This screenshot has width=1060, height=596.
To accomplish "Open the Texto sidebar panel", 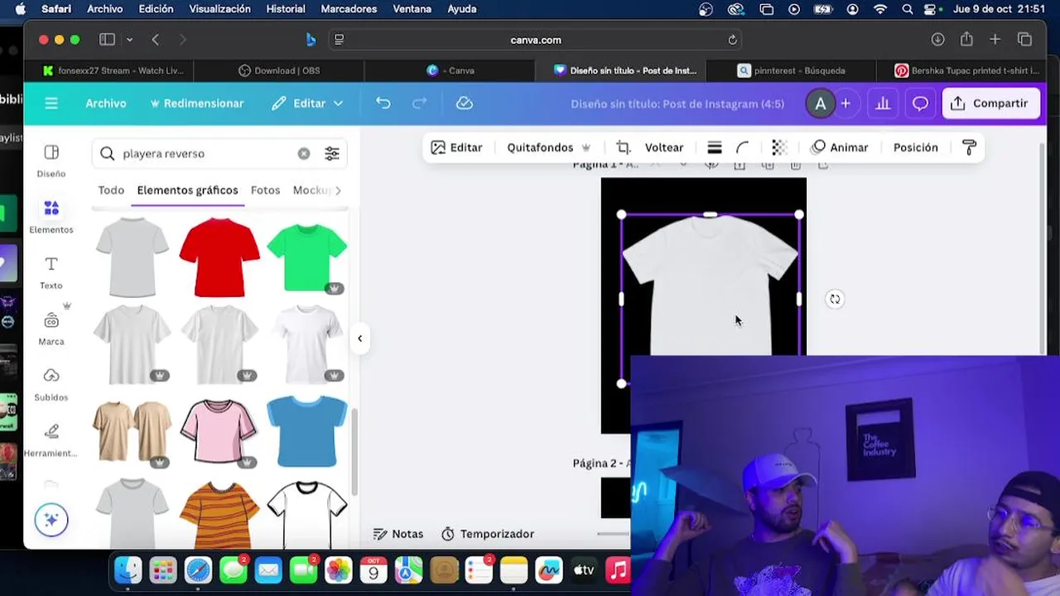I will [x=51, y=272].
